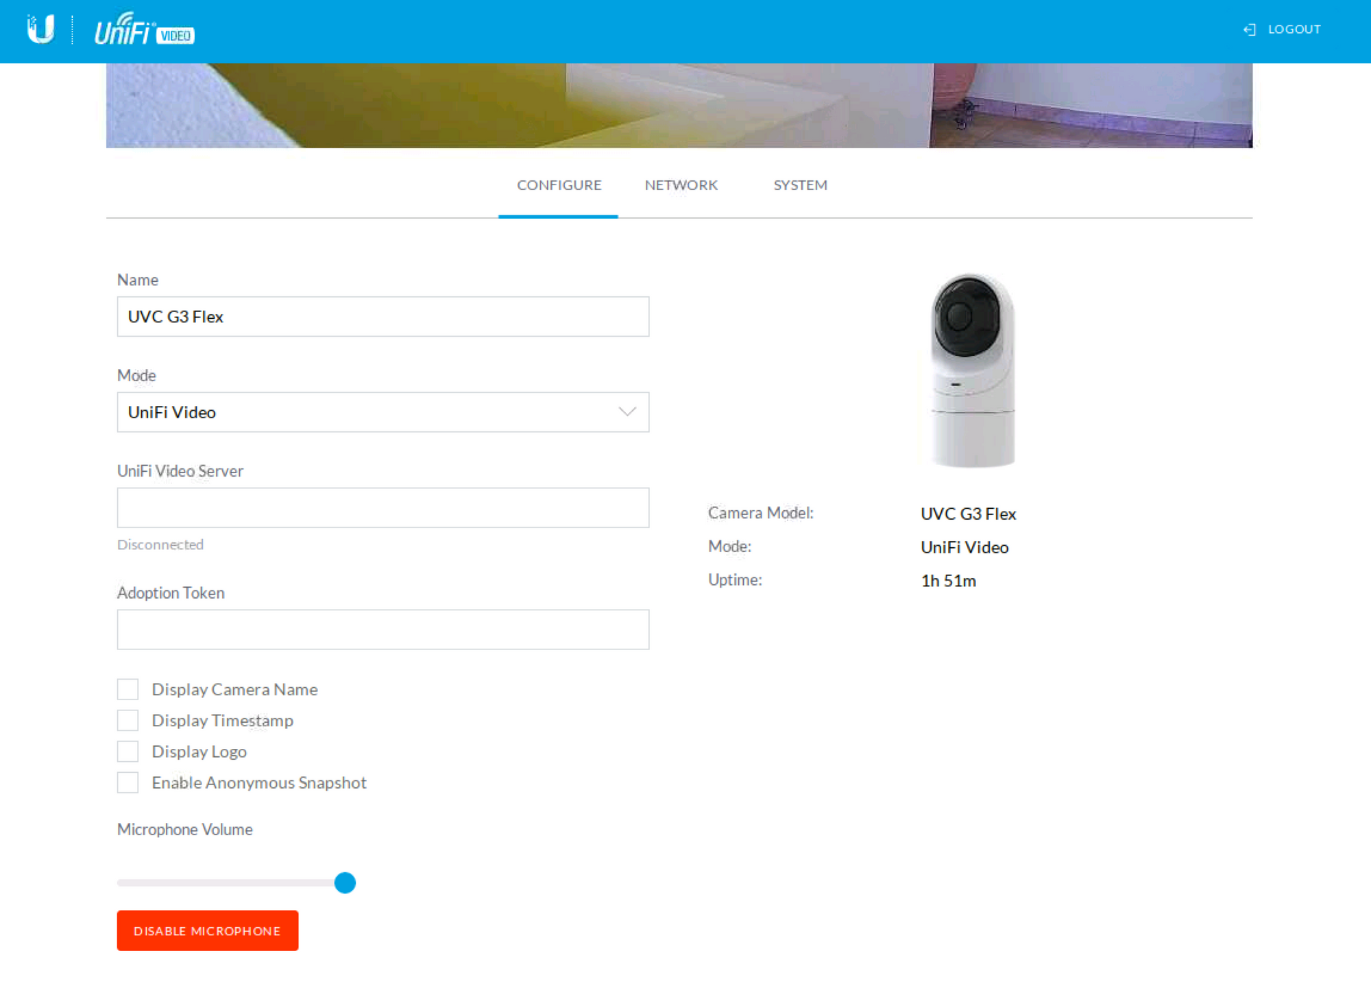Image resolution: width=1371 pixels, height=982 pixels.
Task: Click the LOGOUT link
Action: pos(1294,29)
